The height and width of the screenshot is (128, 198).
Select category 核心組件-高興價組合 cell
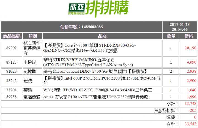point(32,48)
